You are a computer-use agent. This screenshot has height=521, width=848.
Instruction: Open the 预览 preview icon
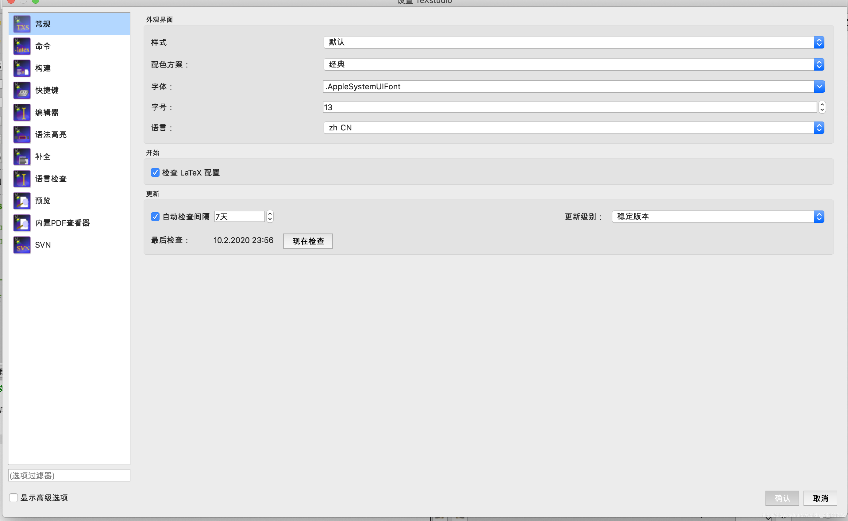22,201
